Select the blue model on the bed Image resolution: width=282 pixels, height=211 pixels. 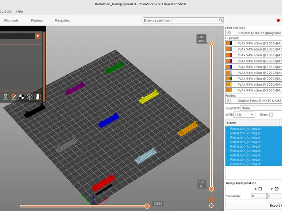tap(108, 120)
